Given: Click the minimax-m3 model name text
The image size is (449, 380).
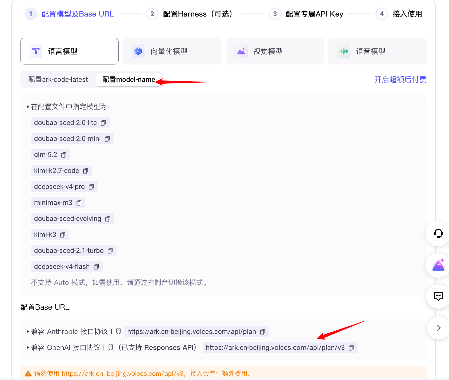Looking at the screenshot, I should click(x=53, y=203).
